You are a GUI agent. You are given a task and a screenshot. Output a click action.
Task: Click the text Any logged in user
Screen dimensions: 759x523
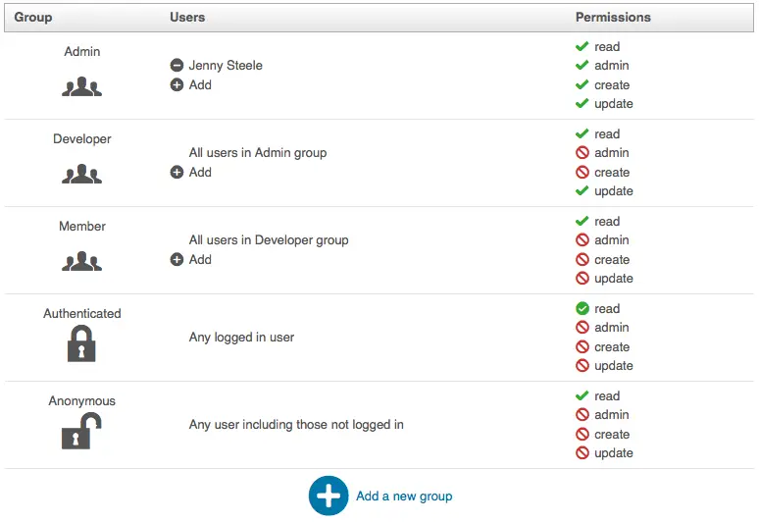click(241, 338)
